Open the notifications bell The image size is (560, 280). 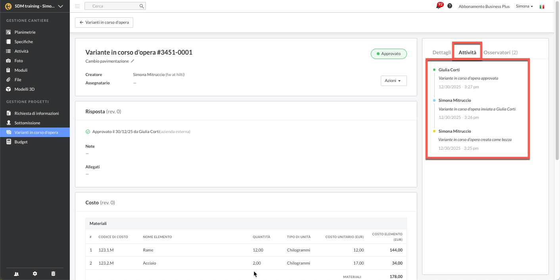click(x=438, y=6)
